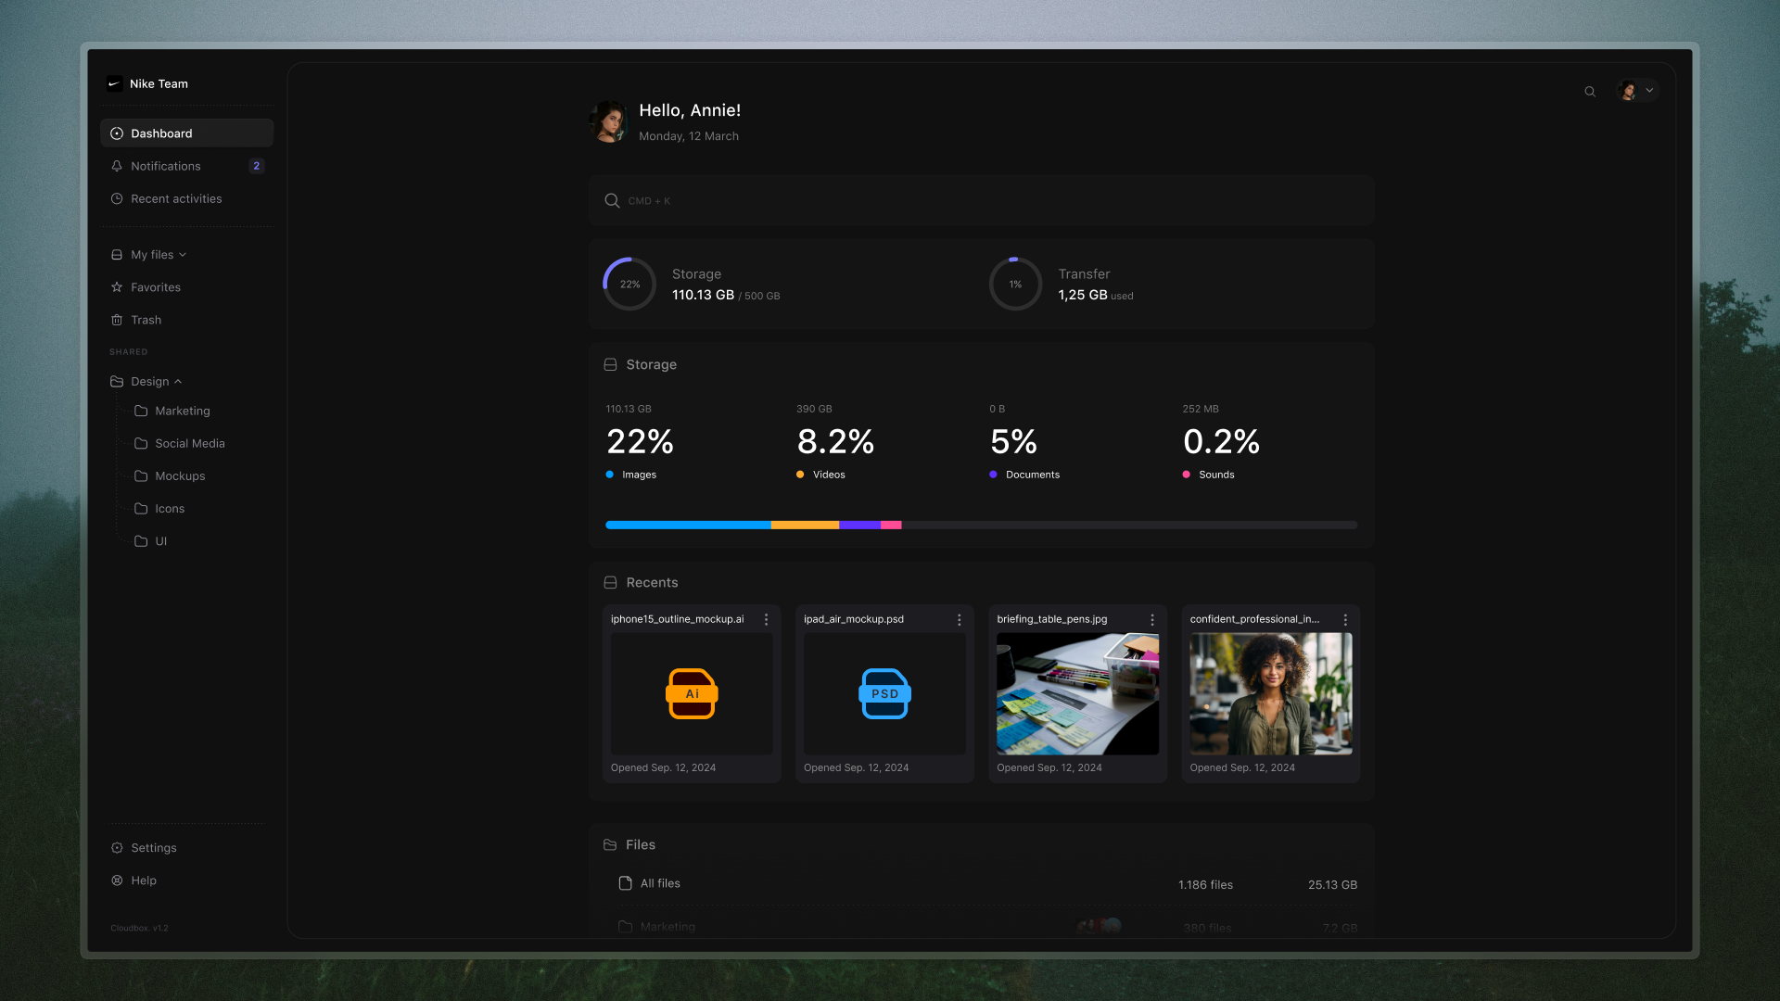Click Help link in sidebar
The image size is (1780, 1001).
coord(143,880)
